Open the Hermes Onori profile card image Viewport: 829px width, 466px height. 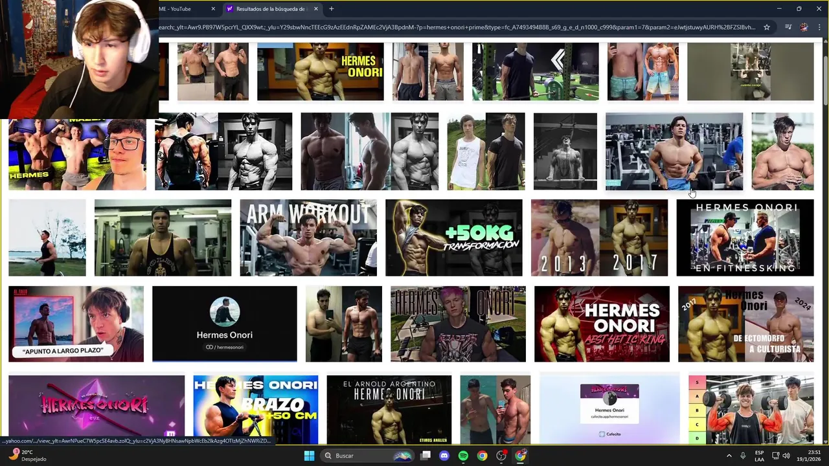[x=225, y=324]
